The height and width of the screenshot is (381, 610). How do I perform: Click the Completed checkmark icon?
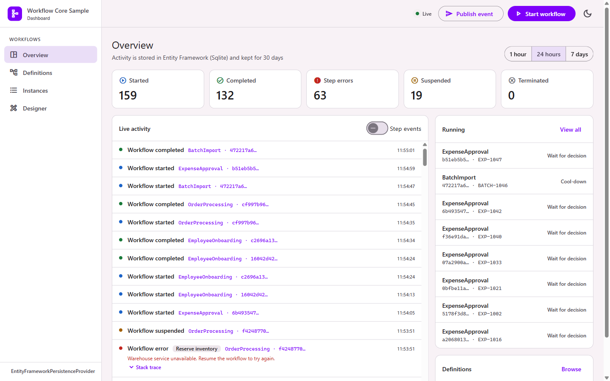pyautogui.click(x=220, y=80)
